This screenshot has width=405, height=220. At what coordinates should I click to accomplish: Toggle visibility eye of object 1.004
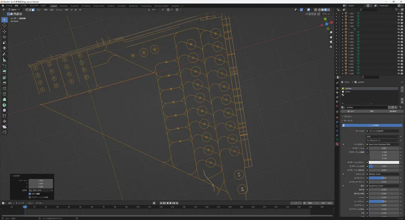point(399,13)
